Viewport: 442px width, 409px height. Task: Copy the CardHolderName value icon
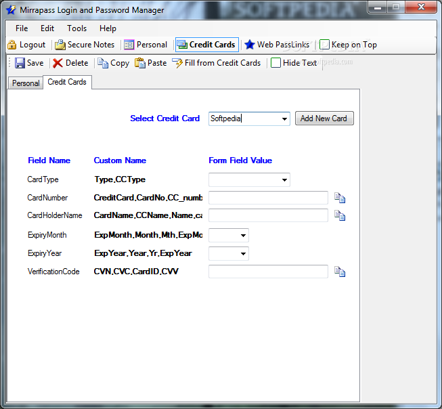point(340,215)
